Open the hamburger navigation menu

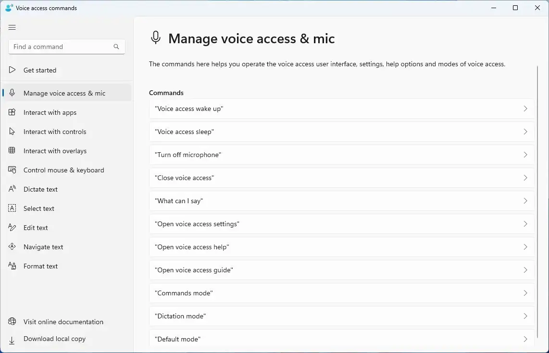click(12, 27)
